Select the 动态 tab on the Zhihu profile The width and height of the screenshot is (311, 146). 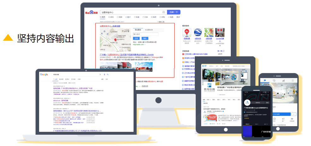(204, 100)
